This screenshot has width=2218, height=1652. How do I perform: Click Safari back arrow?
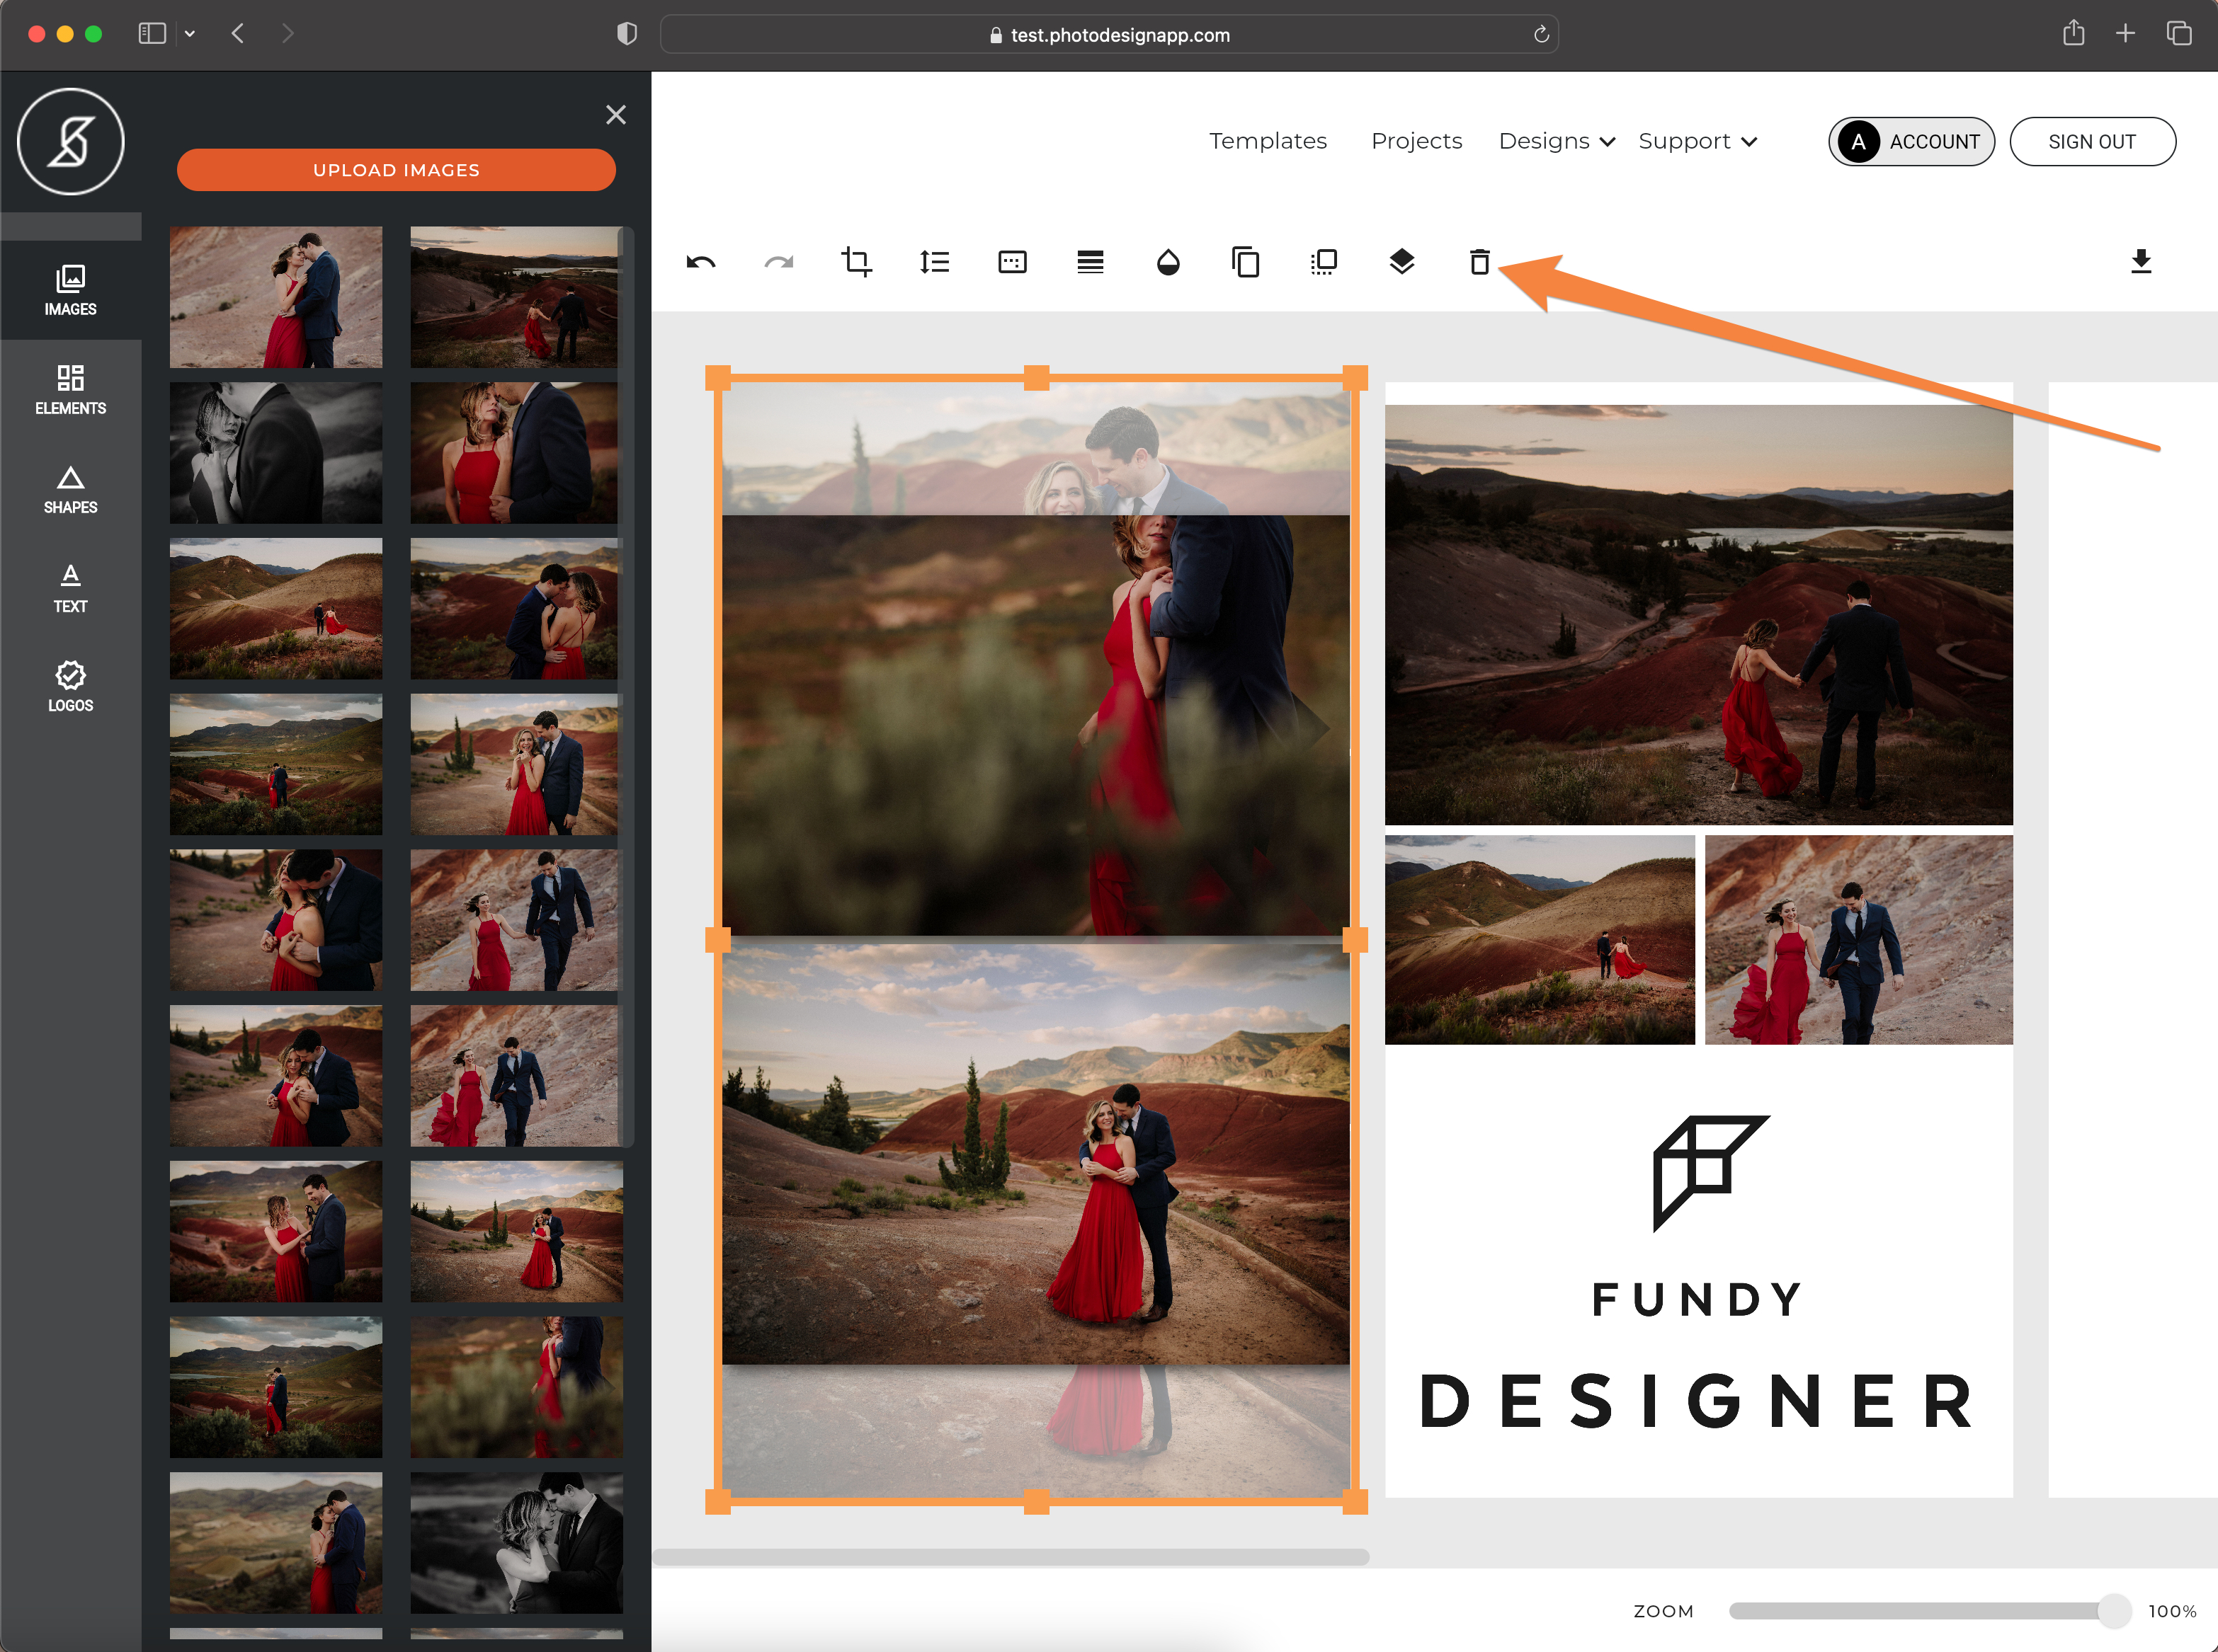238,34
